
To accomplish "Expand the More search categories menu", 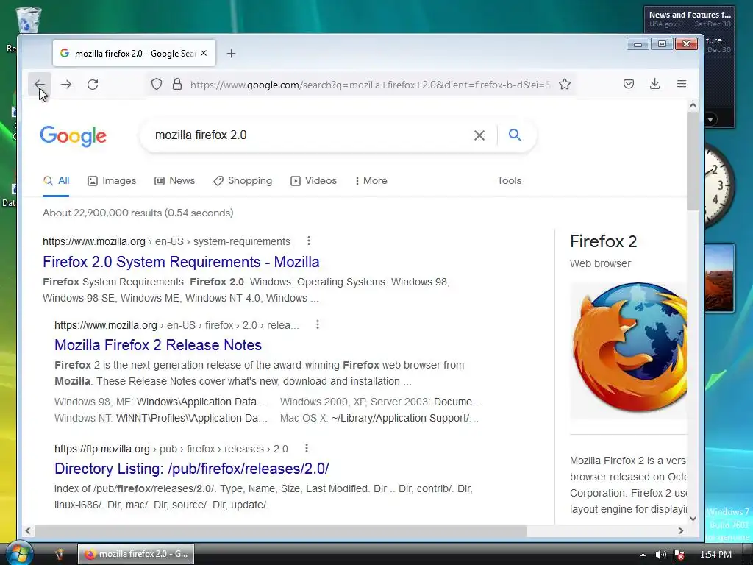I will pos(371,181).
